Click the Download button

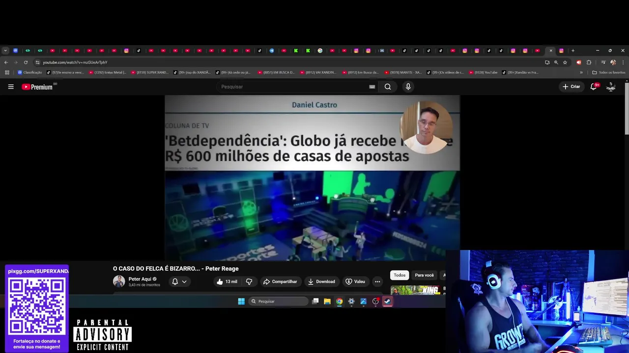coord(321,281)
